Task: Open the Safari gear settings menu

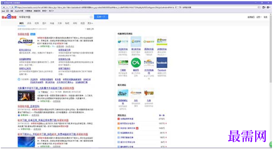Action: [268, 7]
